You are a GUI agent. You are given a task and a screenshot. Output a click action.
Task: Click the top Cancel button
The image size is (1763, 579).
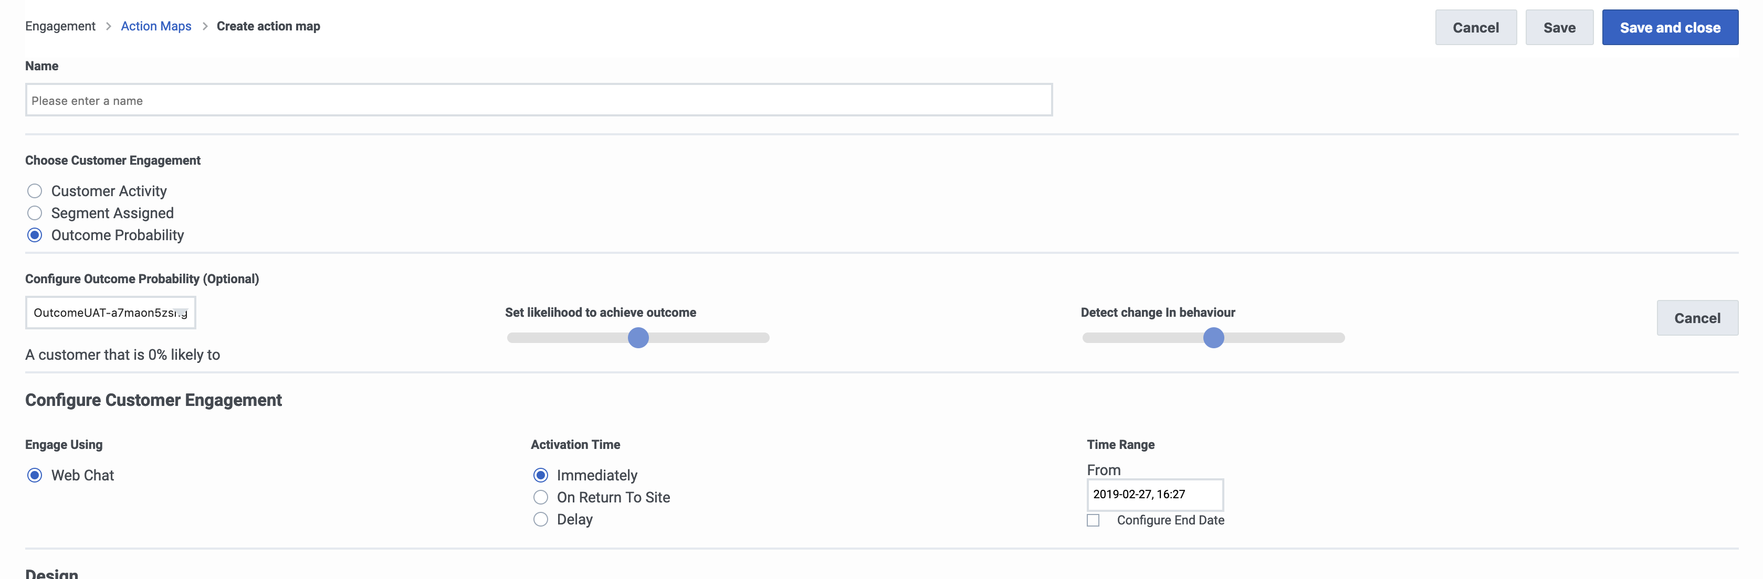tap(1475, 27)
